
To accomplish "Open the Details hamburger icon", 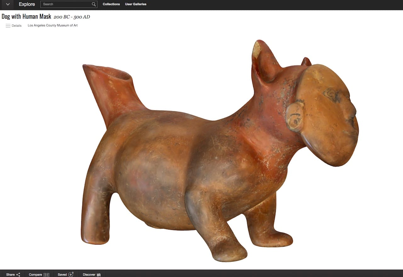I will (x=8, y=25).
